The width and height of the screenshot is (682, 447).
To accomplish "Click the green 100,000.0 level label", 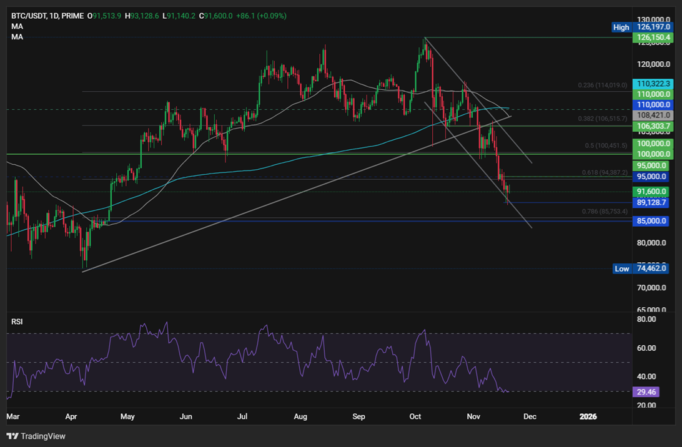I will click(651, 144).
